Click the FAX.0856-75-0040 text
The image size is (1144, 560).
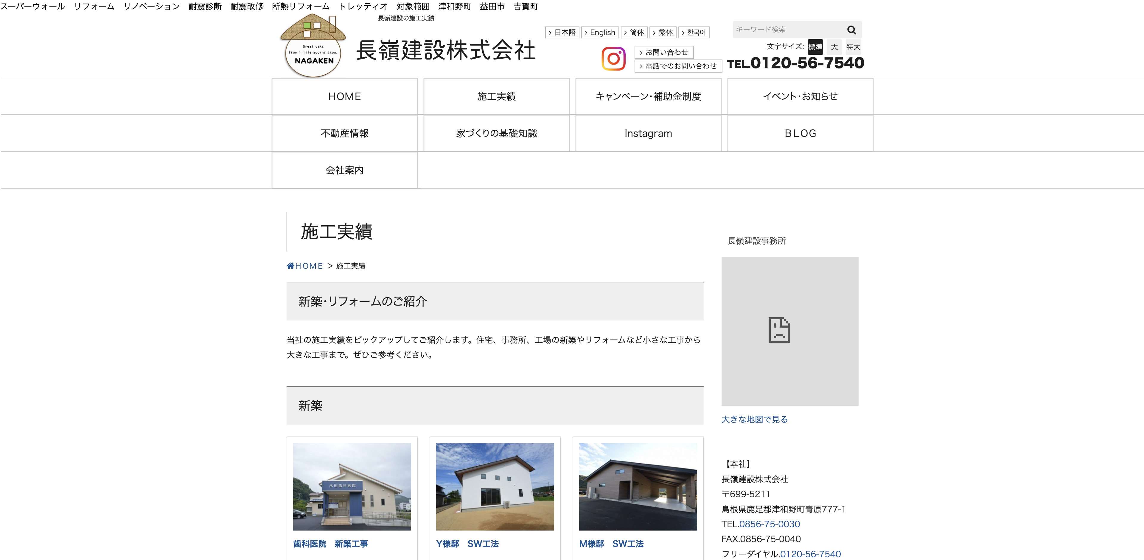761,539
